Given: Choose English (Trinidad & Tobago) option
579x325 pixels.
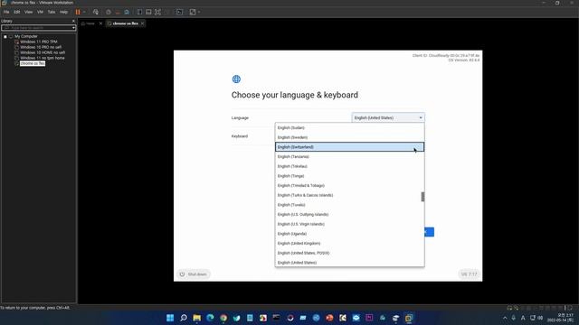Looking at the screenshot, I should tap(349, 185).
